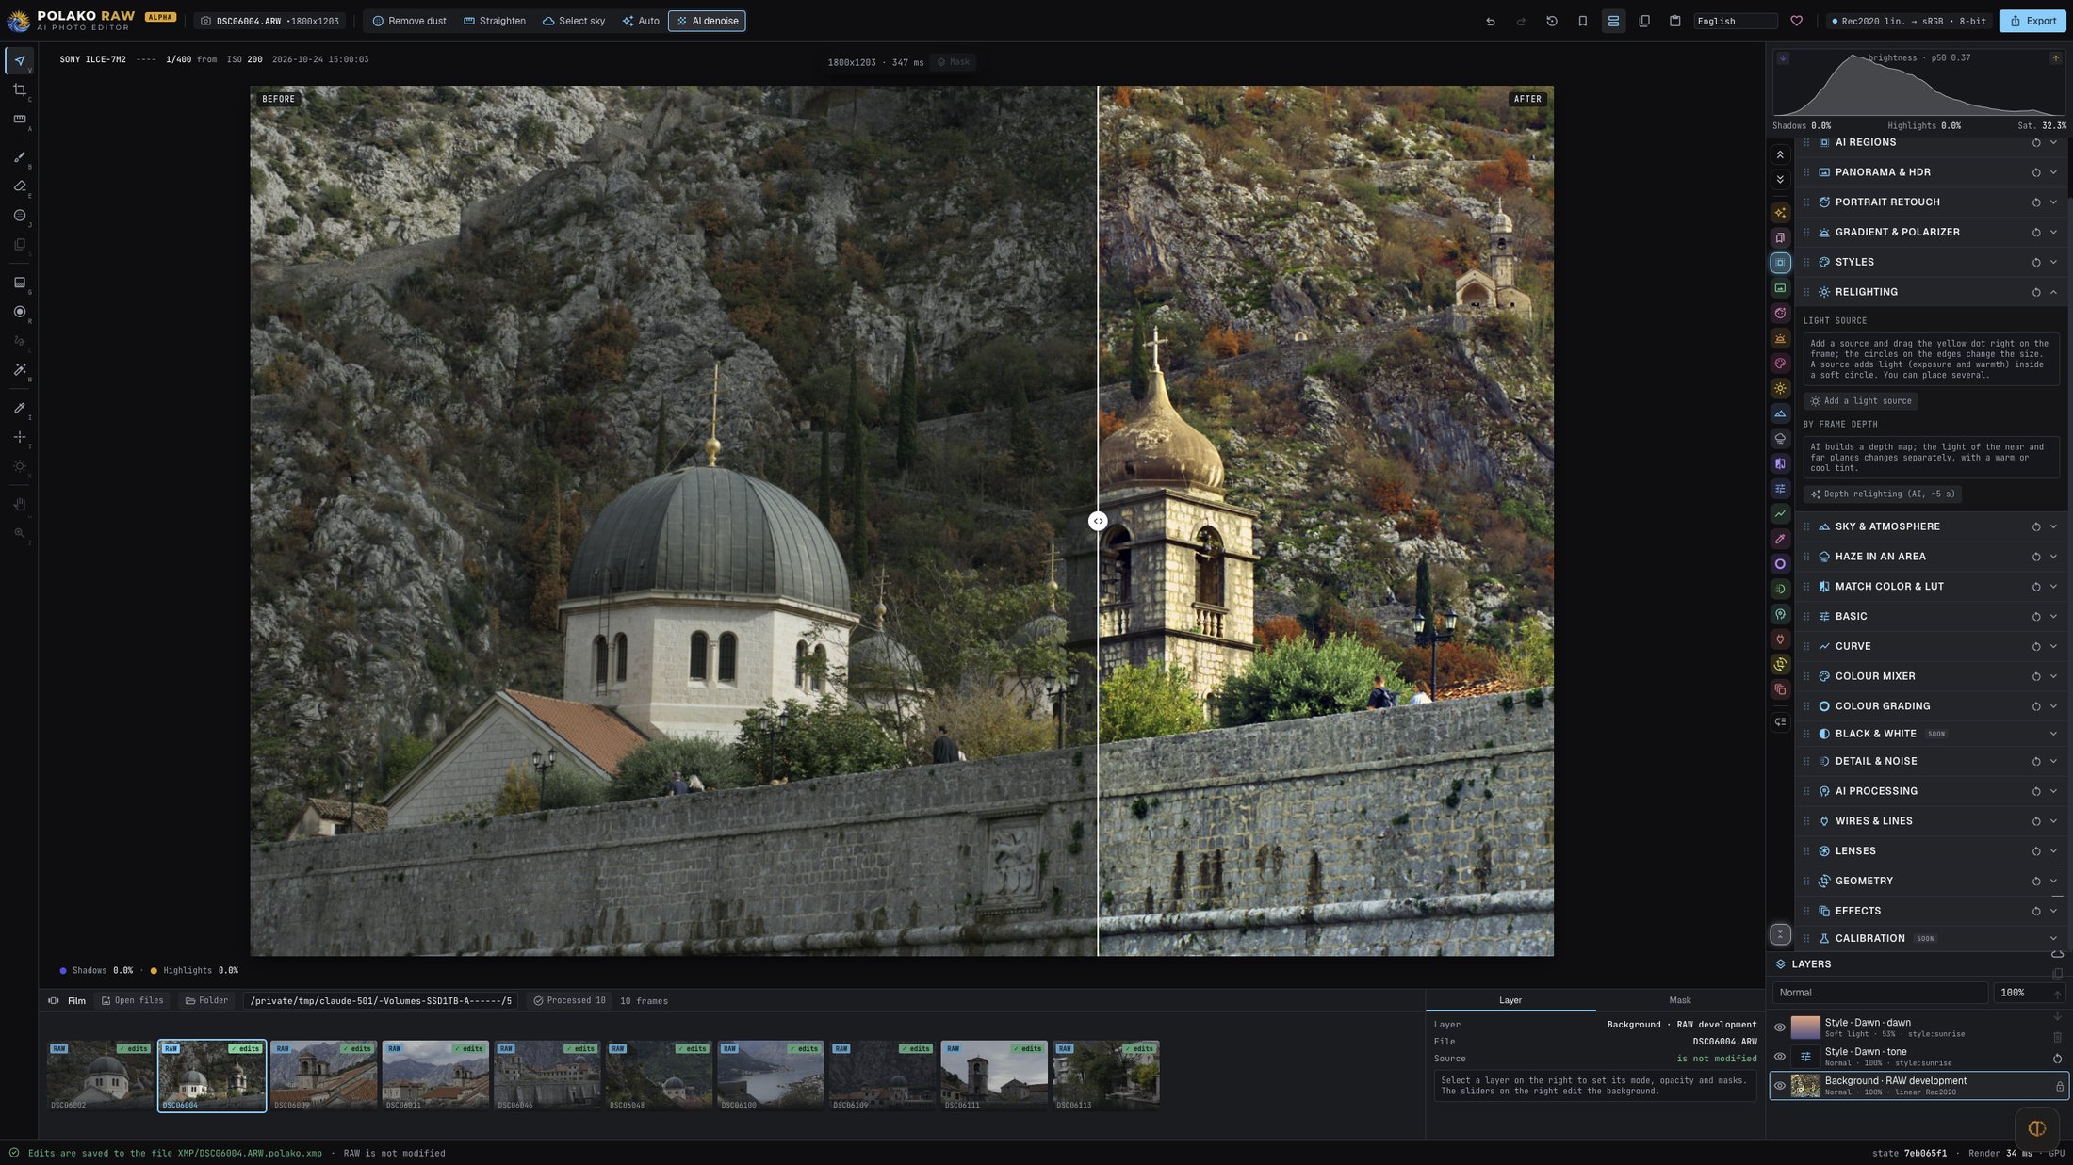Click the reset history icon
Image resolution: width=2073 pixels, height=1165 pixels.
click(x=1552, y=21)
